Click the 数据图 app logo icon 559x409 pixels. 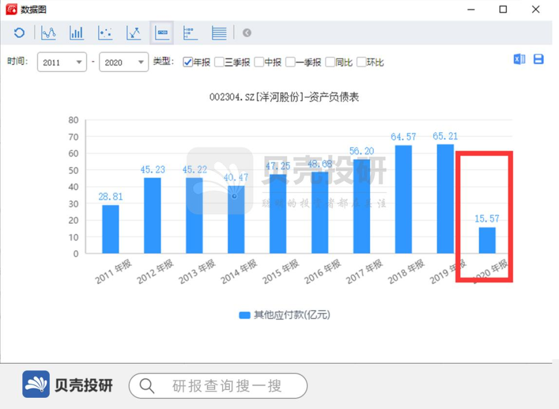[11, 10]
